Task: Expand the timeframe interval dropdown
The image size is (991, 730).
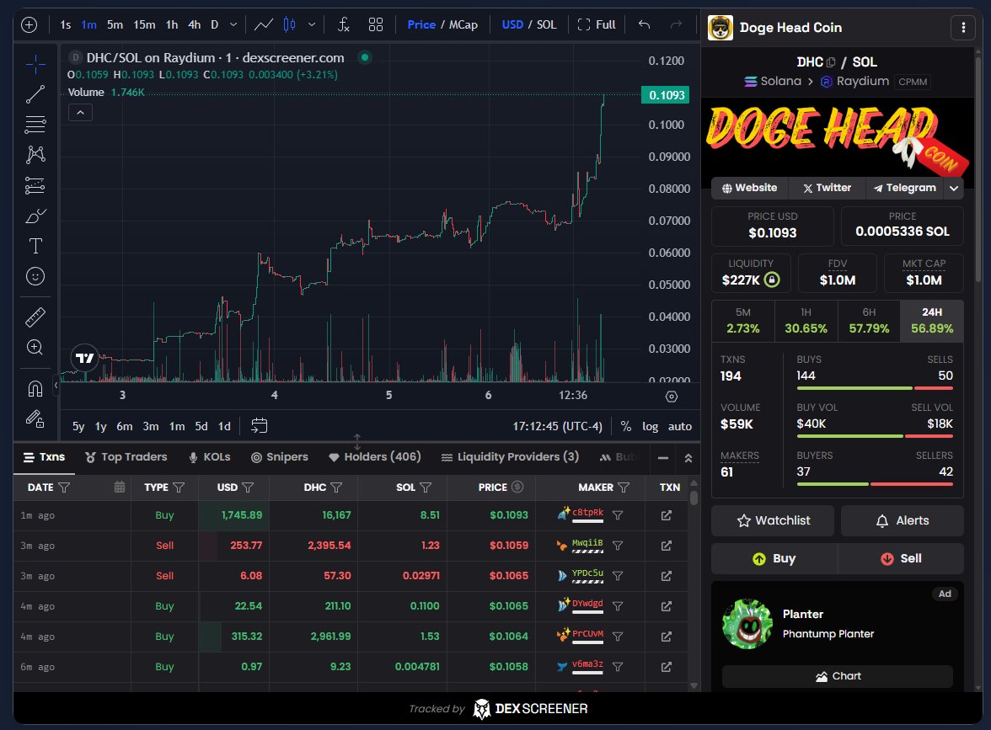Action: [233, 24]
